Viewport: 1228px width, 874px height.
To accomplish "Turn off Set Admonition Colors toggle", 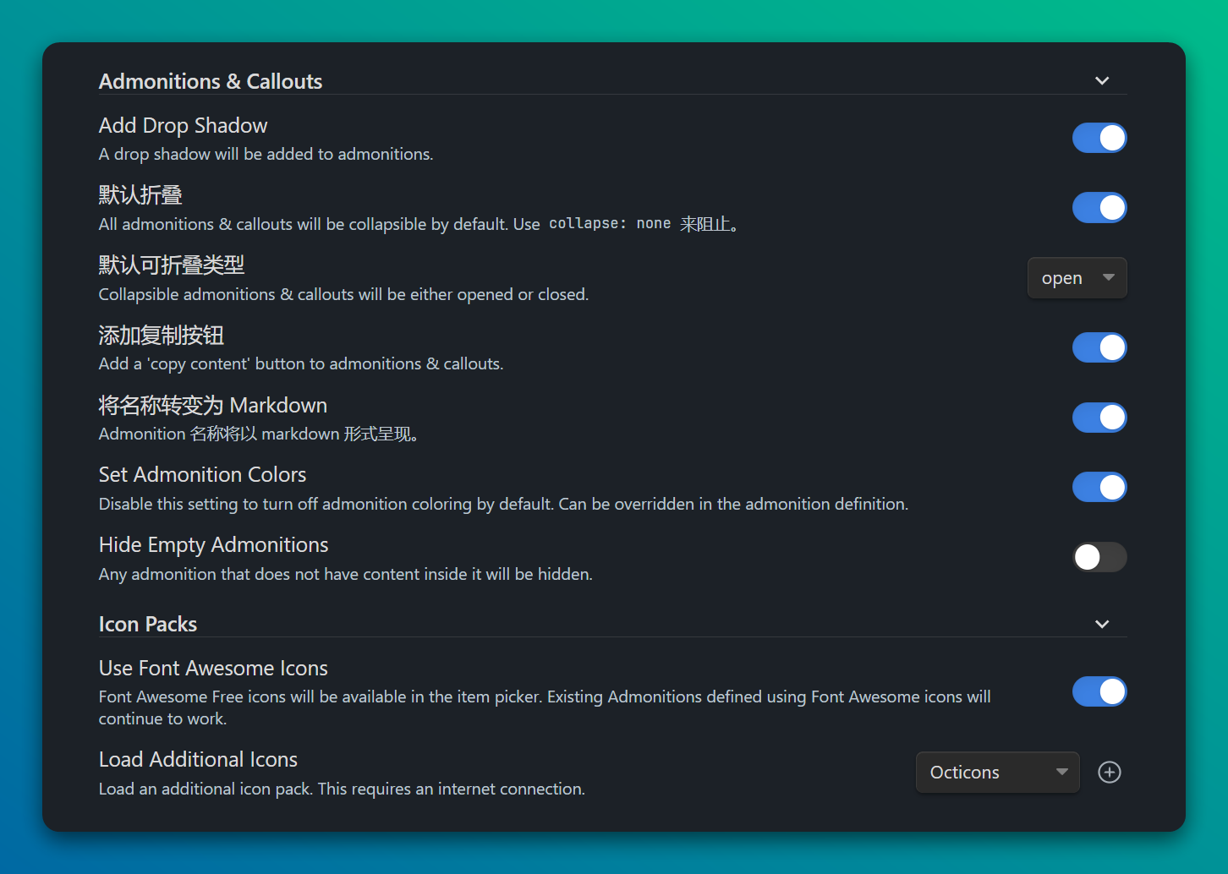I will tap(1099, 487).
